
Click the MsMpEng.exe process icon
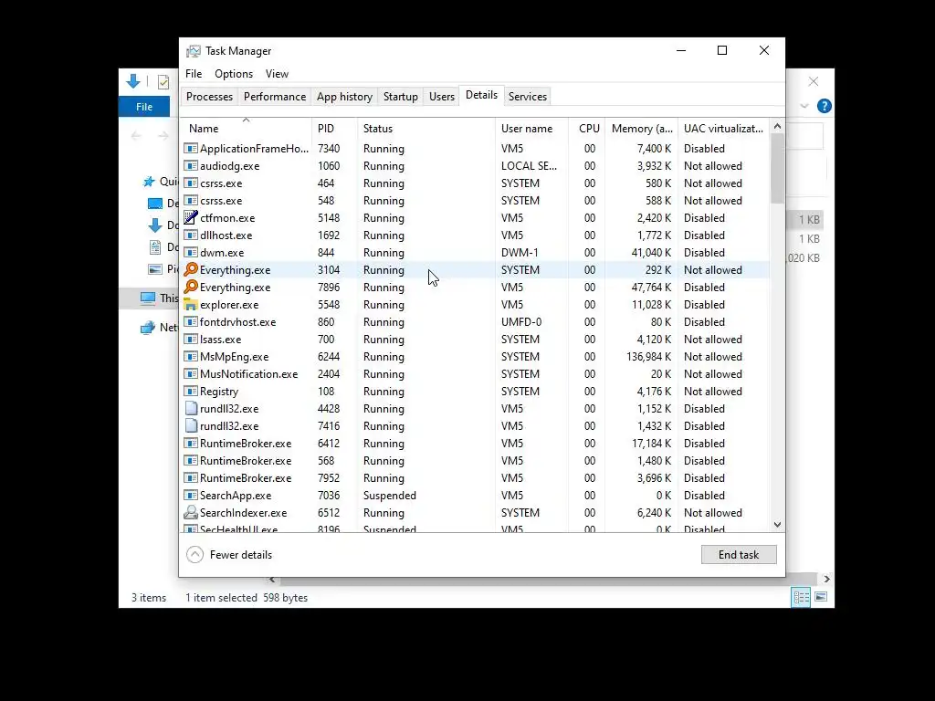190,357
